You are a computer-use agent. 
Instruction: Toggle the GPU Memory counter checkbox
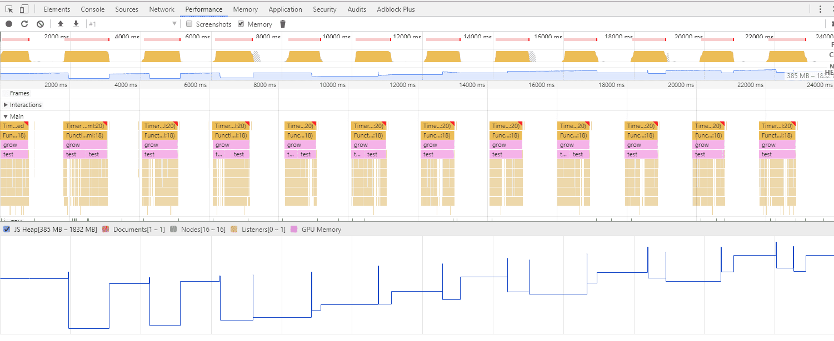pos(294,229)
